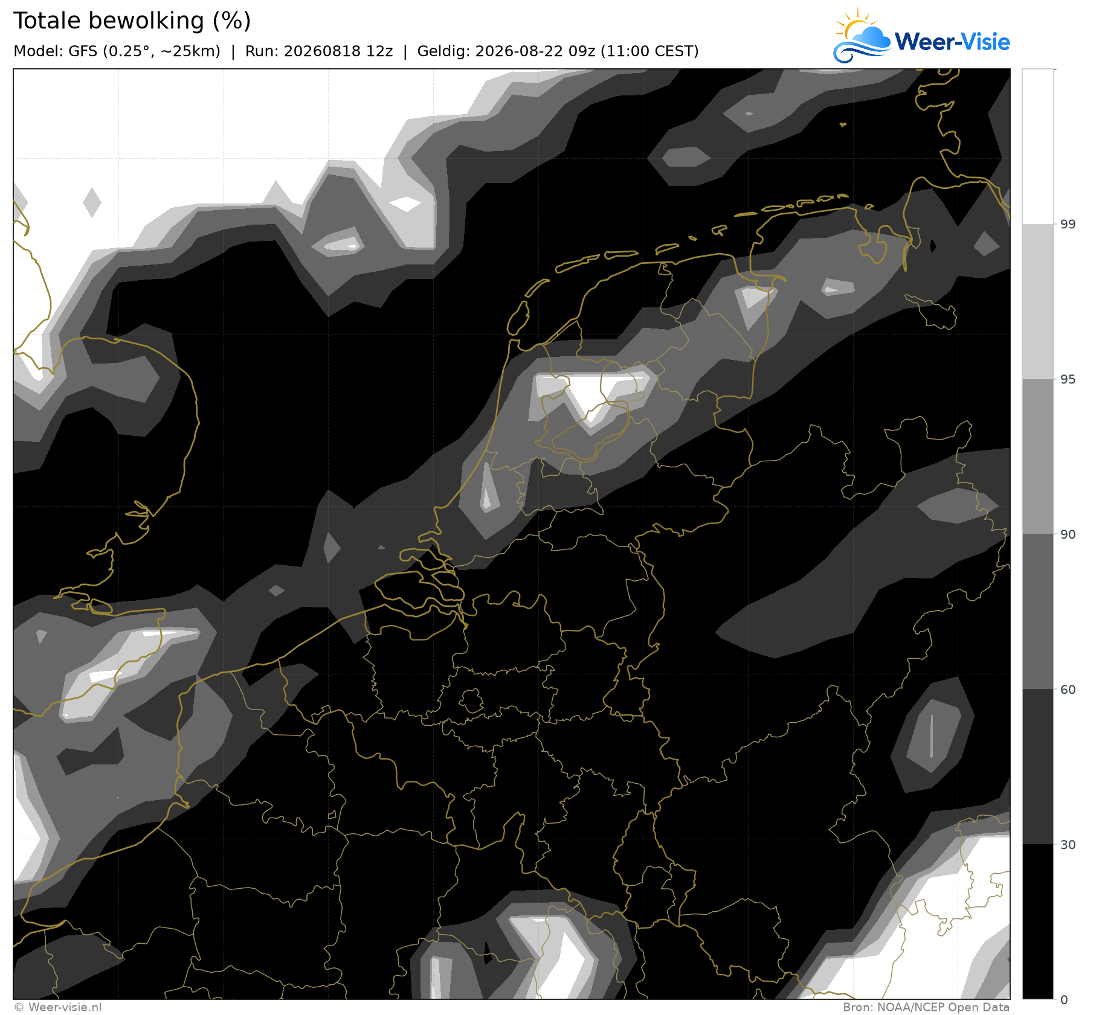
Task: Open the '© Weer-visie.nl' copyright link
Action: [58, 1007]
